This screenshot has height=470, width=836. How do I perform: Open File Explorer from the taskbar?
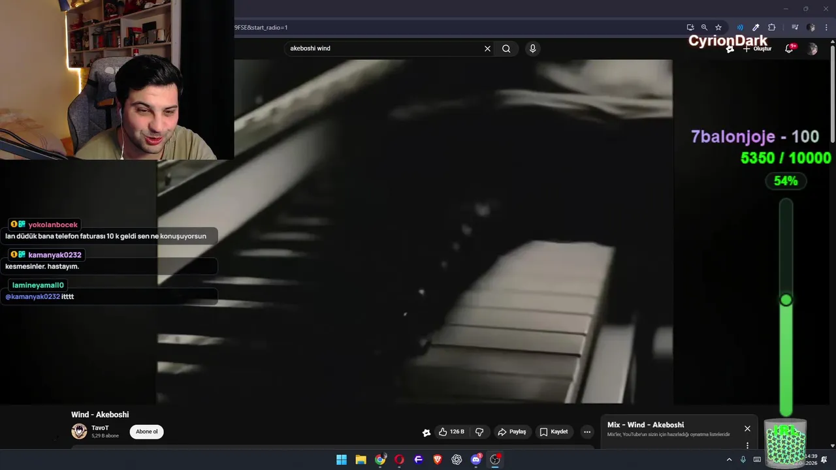pyautogui.click(x=361, y=460)
